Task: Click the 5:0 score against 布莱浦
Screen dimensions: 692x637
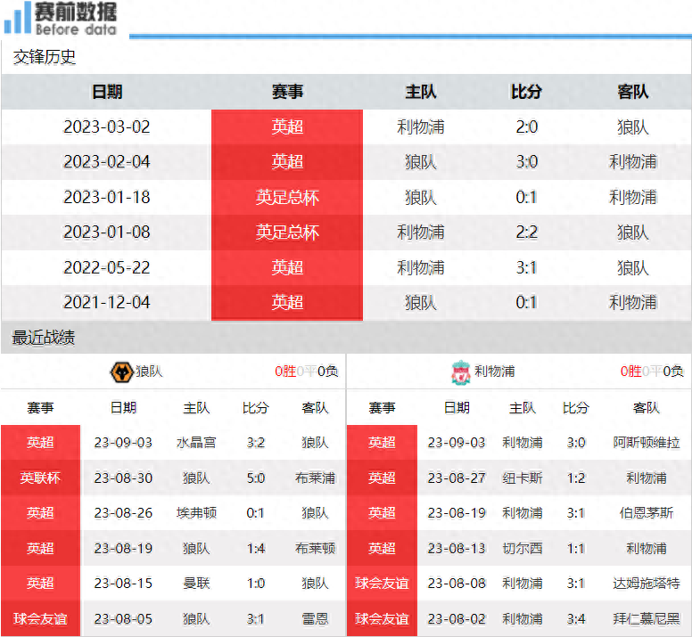Action: click(256, 478)
